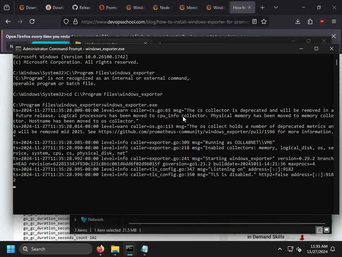Expand the Network tree item in Explorer
This screenshot has width=342, height=257.
75,220
